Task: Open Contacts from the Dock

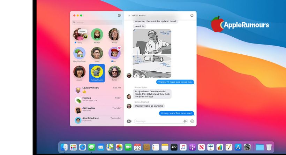Action: coord(146,147)
